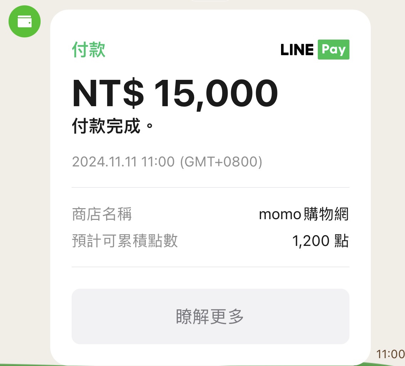Click the 商店名稱 label

[x=102, y=215]
